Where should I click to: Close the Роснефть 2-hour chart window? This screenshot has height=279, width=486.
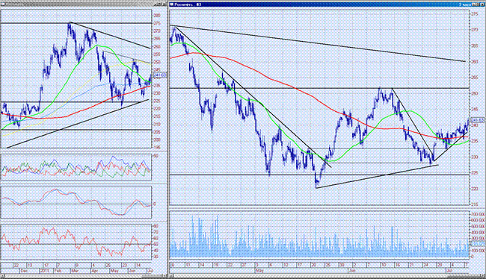(482, 4)
